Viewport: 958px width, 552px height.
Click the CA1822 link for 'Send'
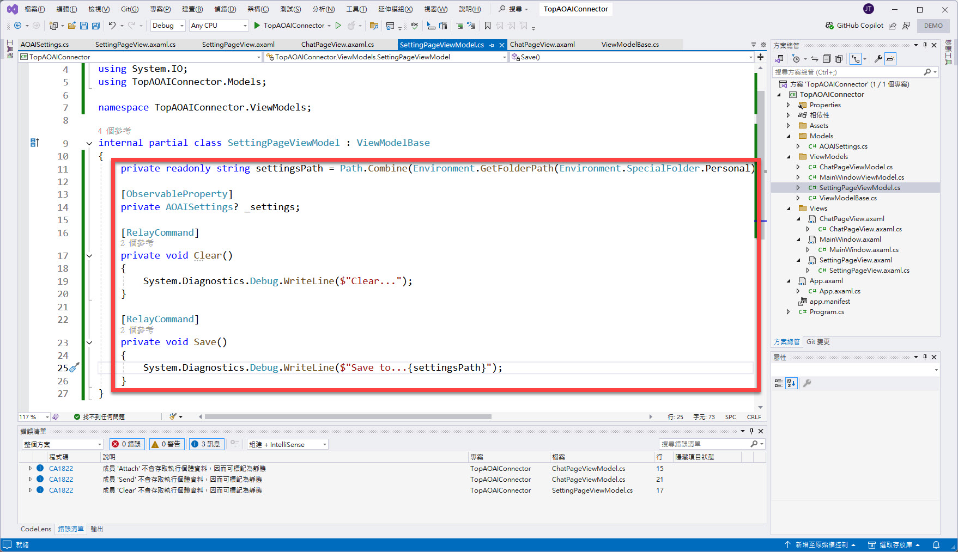[61, 480]
